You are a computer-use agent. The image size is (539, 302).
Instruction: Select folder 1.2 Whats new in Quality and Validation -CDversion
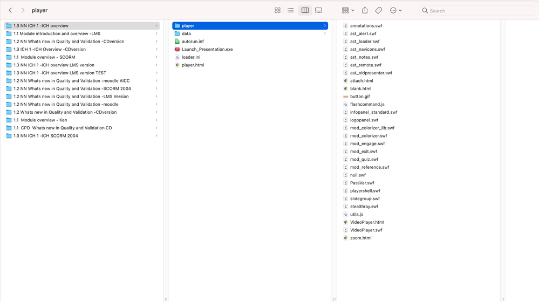[82, 112]
